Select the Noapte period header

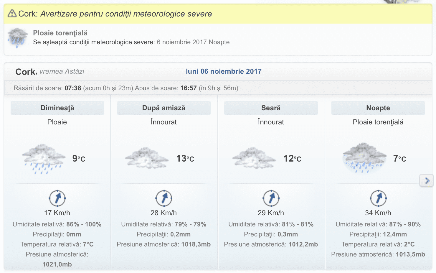(378, 108)
